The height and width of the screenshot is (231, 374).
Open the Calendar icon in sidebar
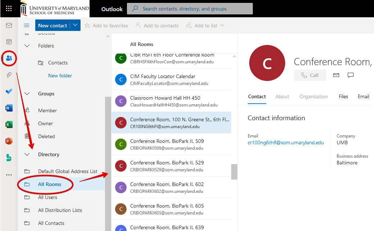coord(9,42)
